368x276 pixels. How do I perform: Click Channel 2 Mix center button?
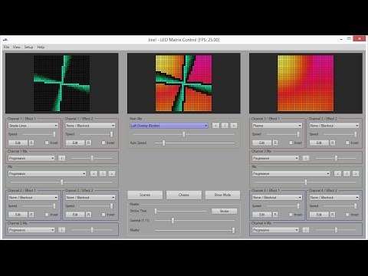[61, 230]
